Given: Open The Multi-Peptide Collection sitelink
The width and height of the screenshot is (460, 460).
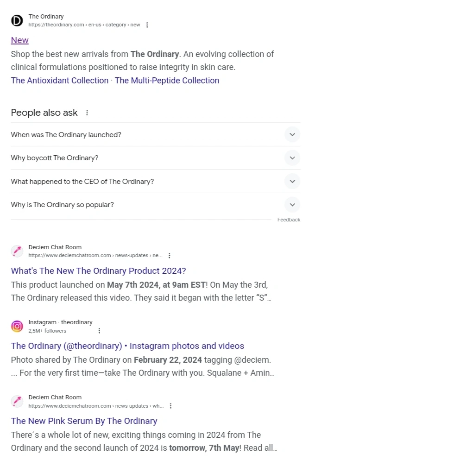Looking at the screenshot, I should [x=167, y=81].
